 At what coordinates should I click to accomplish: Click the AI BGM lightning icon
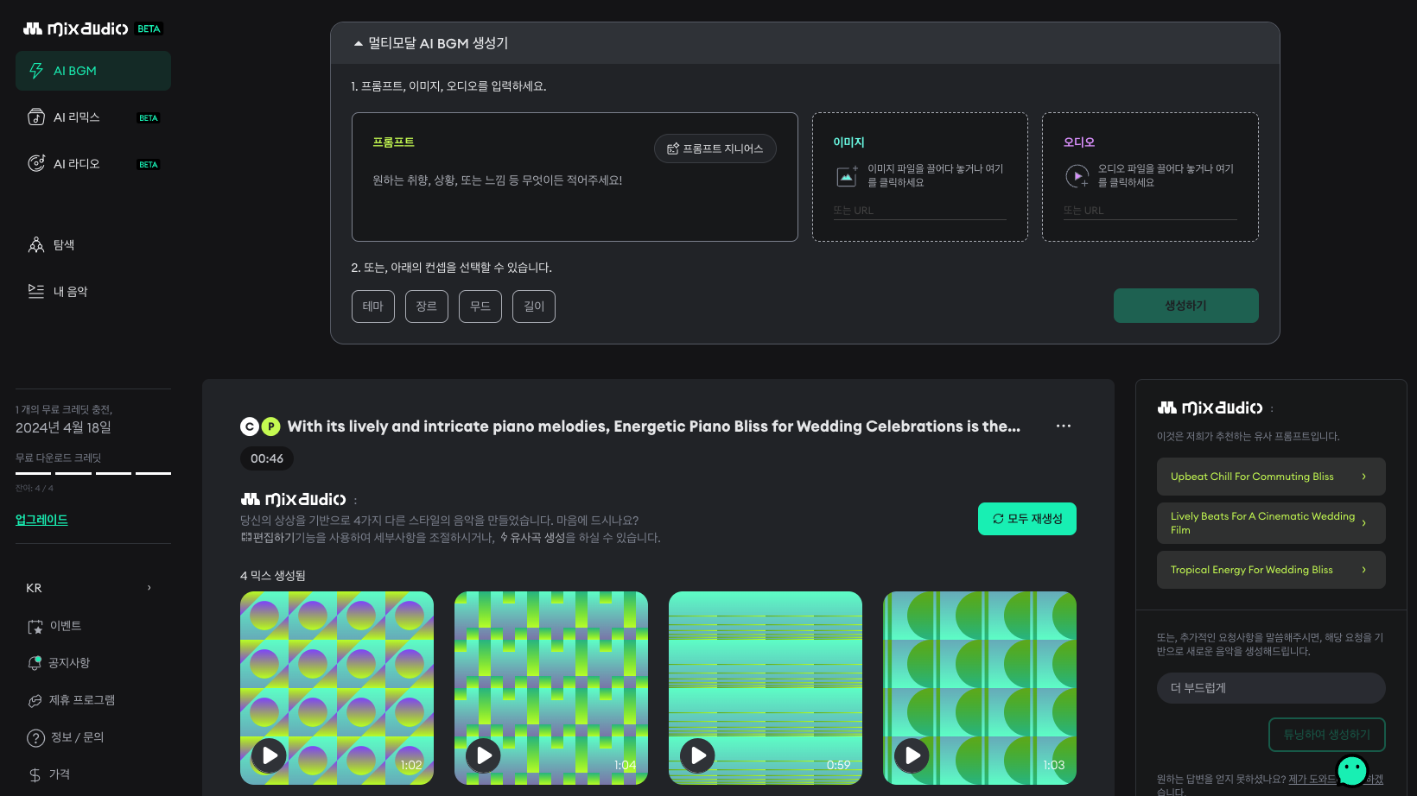pyautogui.click(x=36, y=71)
